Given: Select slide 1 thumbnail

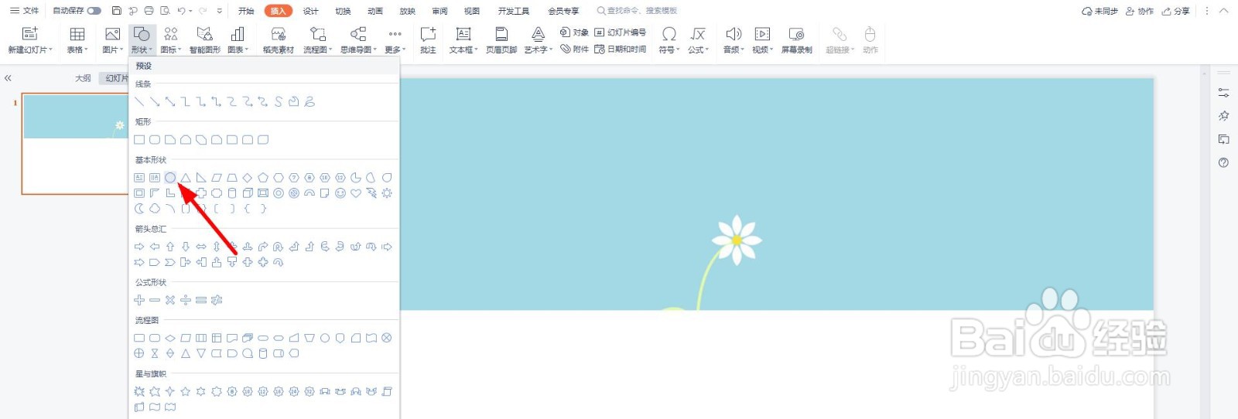Looking at the screenshot, I should pos(75,144).
